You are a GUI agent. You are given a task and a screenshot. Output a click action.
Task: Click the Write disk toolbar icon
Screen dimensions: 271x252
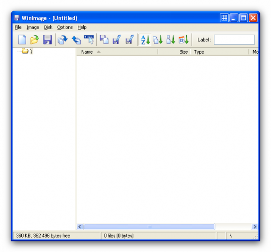pos(117,40)
